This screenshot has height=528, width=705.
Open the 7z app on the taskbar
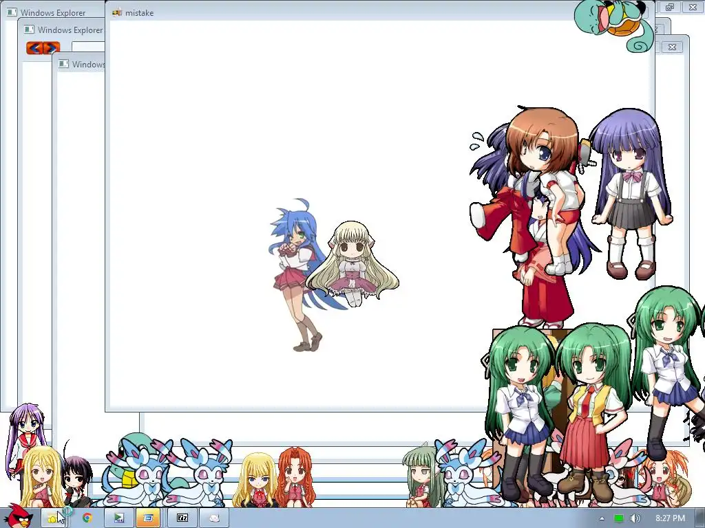182,518
